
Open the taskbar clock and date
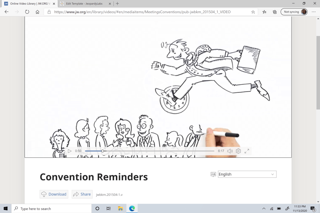[300, 209]
